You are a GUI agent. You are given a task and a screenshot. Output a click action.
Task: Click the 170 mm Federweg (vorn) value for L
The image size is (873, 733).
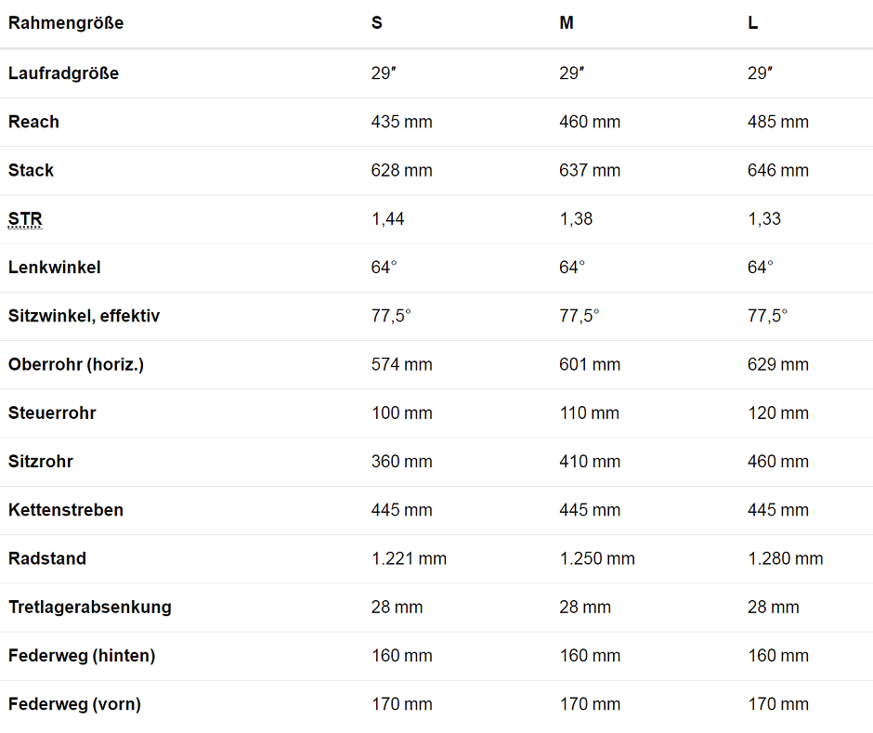777,704
